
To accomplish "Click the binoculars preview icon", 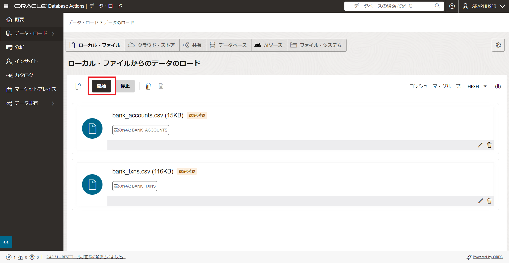I will click(498, 86).
